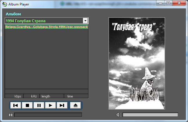Screen dimensions: 188x122
Task: Click the fast-forward double-arrow icon
Action: [11, 115]
